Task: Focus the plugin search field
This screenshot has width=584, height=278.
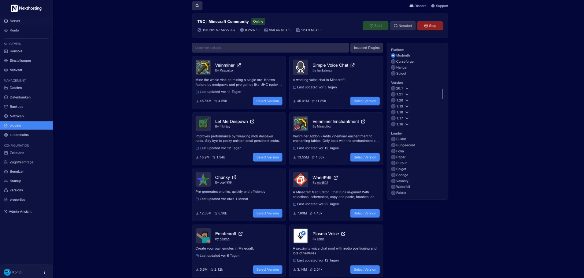Action: click(x=270, y=48)
